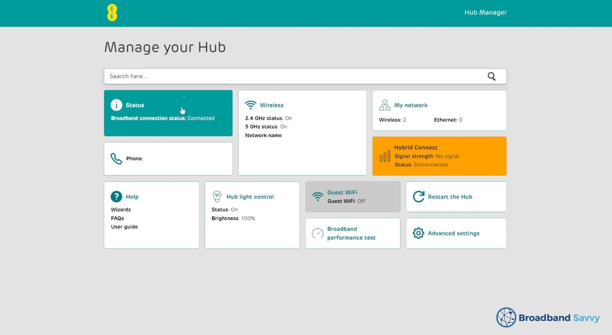Click the Advanced settings gear icon
This screenshot has width=612, height=335.
click(418, 233)
